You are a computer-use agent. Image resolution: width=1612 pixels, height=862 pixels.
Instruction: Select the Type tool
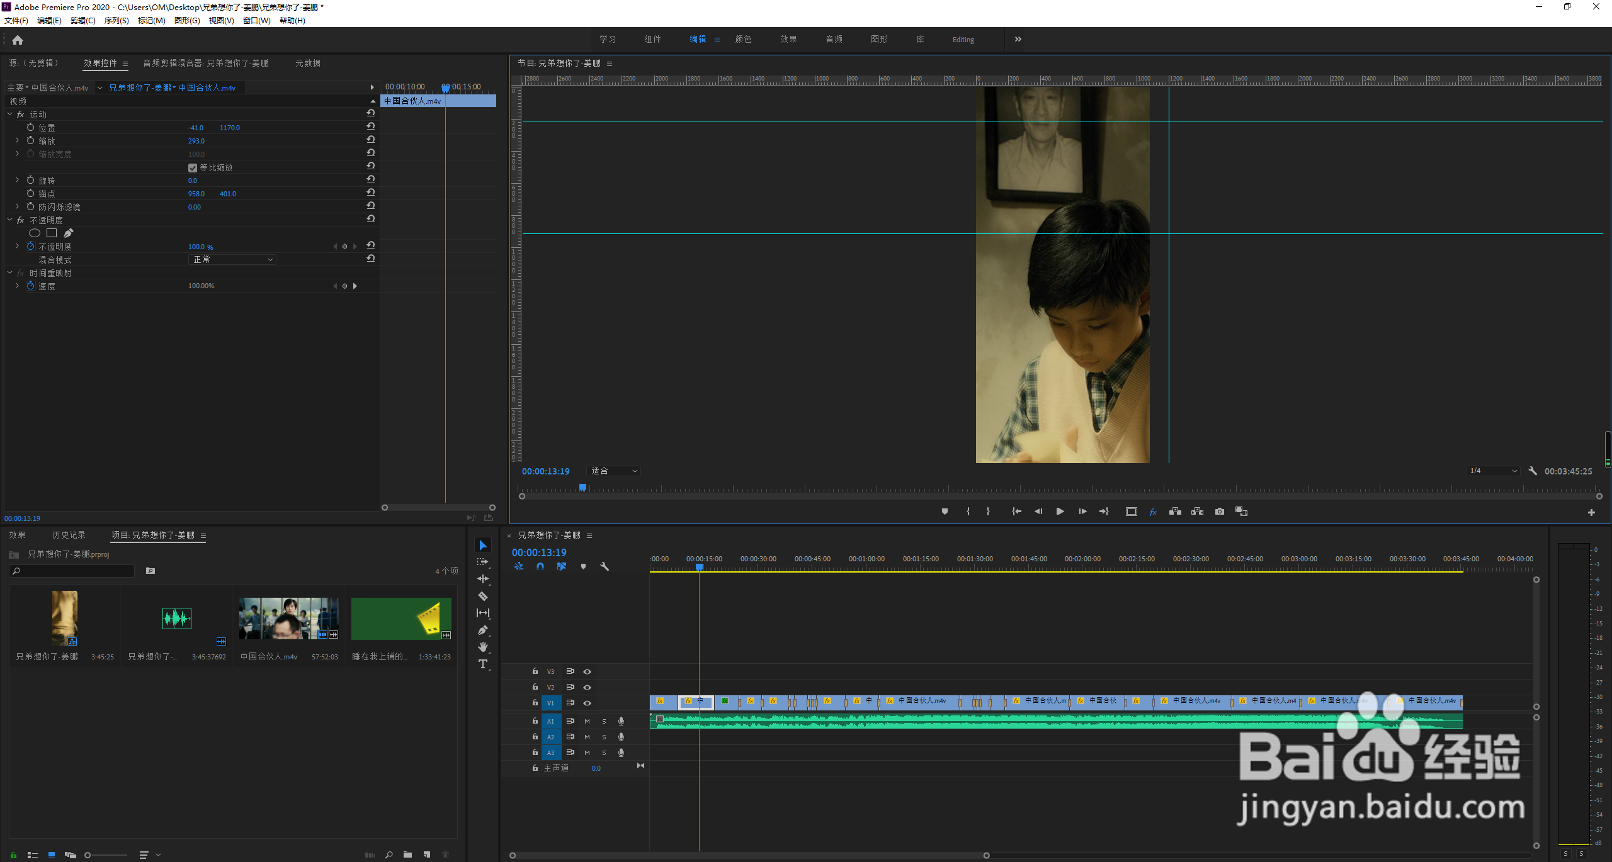click(483, 664)
